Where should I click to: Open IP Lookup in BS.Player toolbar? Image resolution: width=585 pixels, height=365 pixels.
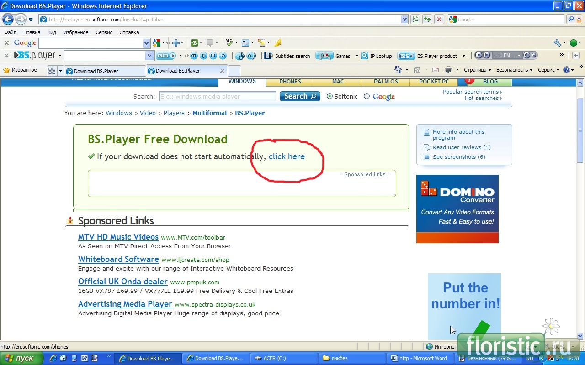pyautogui.click(x=377, y=56)
